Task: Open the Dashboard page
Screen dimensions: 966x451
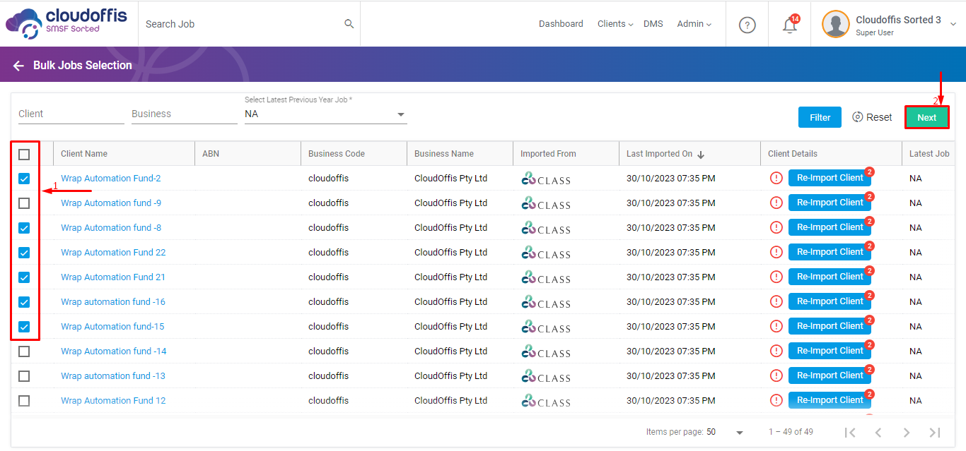Action: pos(561,24)
